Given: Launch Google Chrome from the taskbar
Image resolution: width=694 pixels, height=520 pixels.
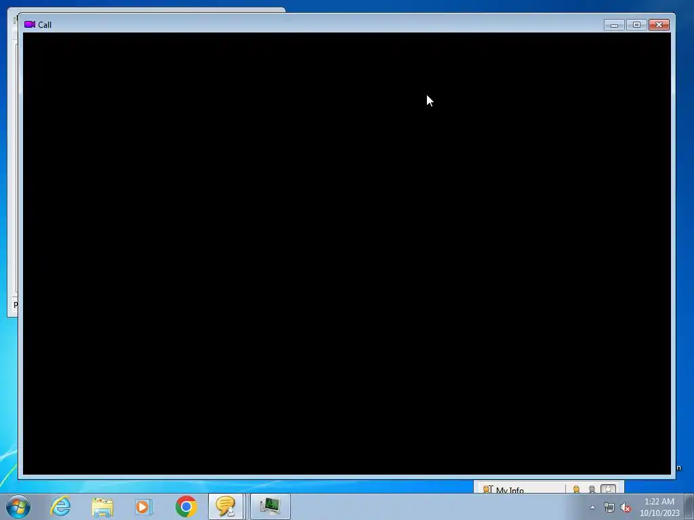Looking at the screenshot, I should [x=186, y=506].
